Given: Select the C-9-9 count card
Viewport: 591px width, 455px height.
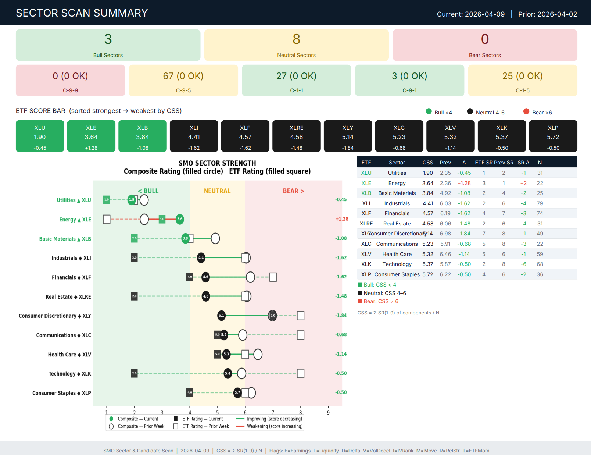Looking at the screenshot, I should (70, 81).
